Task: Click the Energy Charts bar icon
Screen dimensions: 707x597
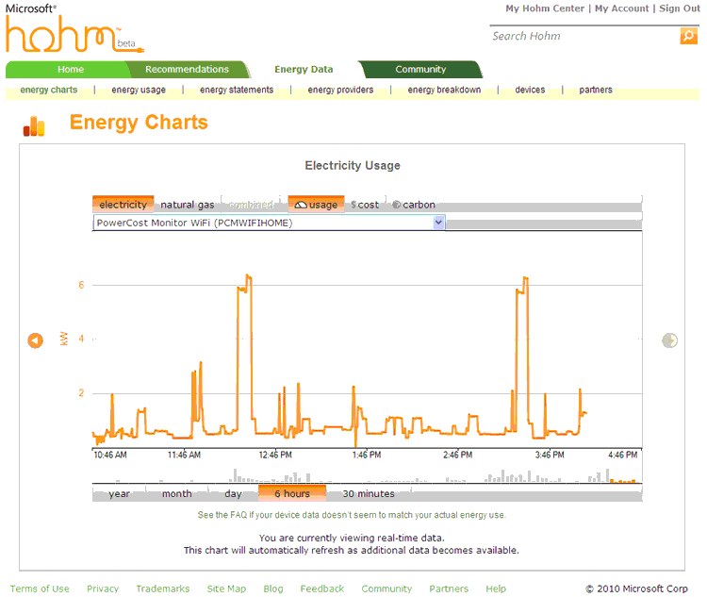Action: point(34,125)
